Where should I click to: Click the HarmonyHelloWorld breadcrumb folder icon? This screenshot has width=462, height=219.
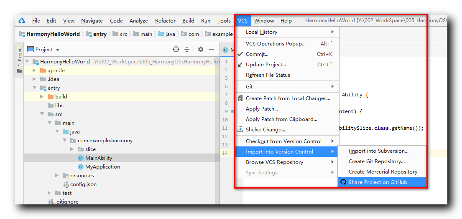click(22, 34)
